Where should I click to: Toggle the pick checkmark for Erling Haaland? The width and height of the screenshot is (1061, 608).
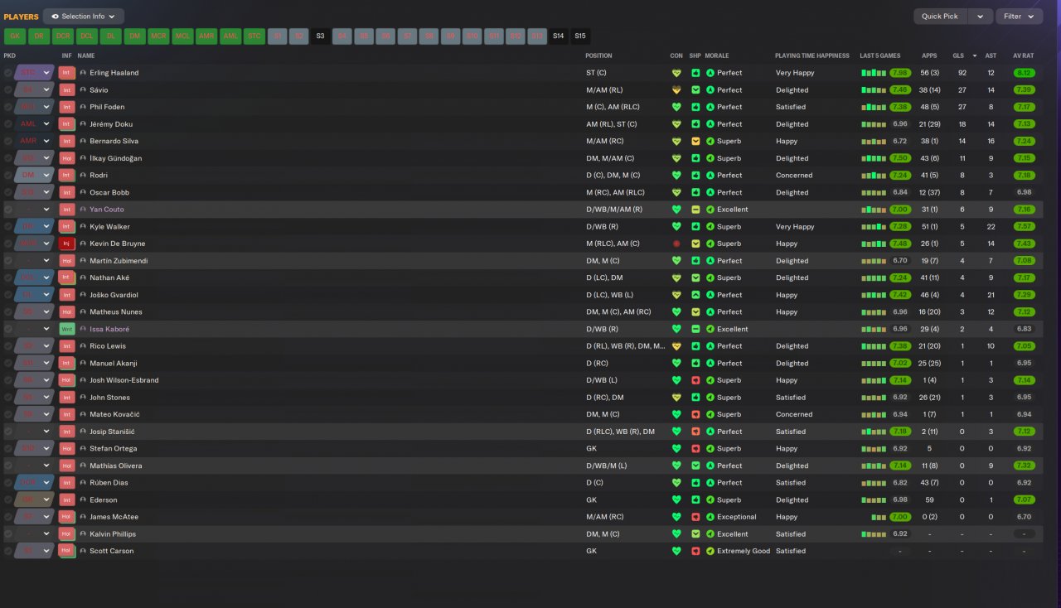(x=8, y=73)
